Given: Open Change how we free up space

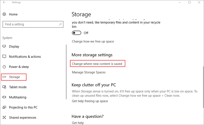Looking at the screenshot, I should click(x=93, y=41).
